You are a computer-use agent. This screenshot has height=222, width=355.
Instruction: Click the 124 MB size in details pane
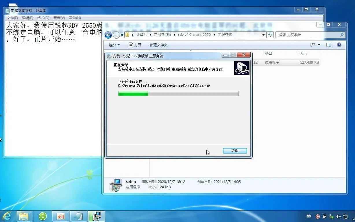[164, 187]
